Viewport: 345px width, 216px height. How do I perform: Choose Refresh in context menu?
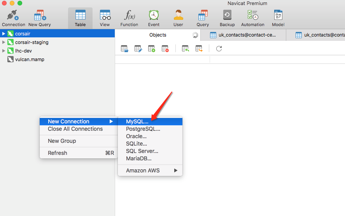click(x=79, y=153)
